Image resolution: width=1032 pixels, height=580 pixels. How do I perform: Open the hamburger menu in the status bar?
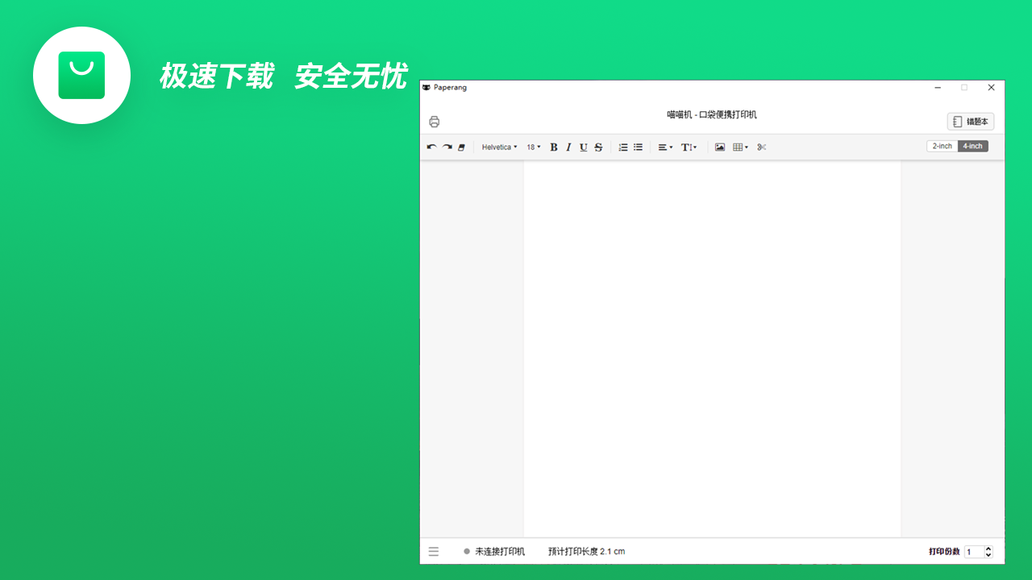tap(434, 551)
